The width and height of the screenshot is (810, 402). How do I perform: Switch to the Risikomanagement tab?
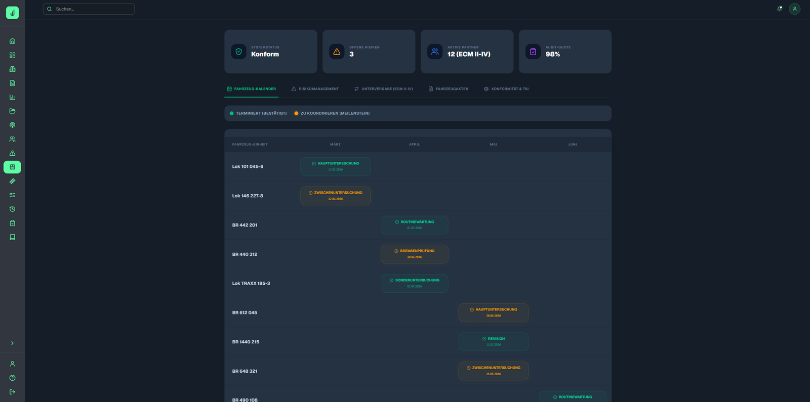pyautogui.click(x=315, y=89)
